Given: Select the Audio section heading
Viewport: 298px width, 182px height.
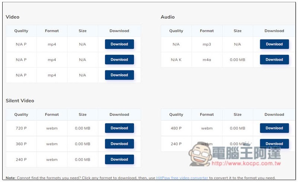Looking at the screenshot, I should coord(168,17).
